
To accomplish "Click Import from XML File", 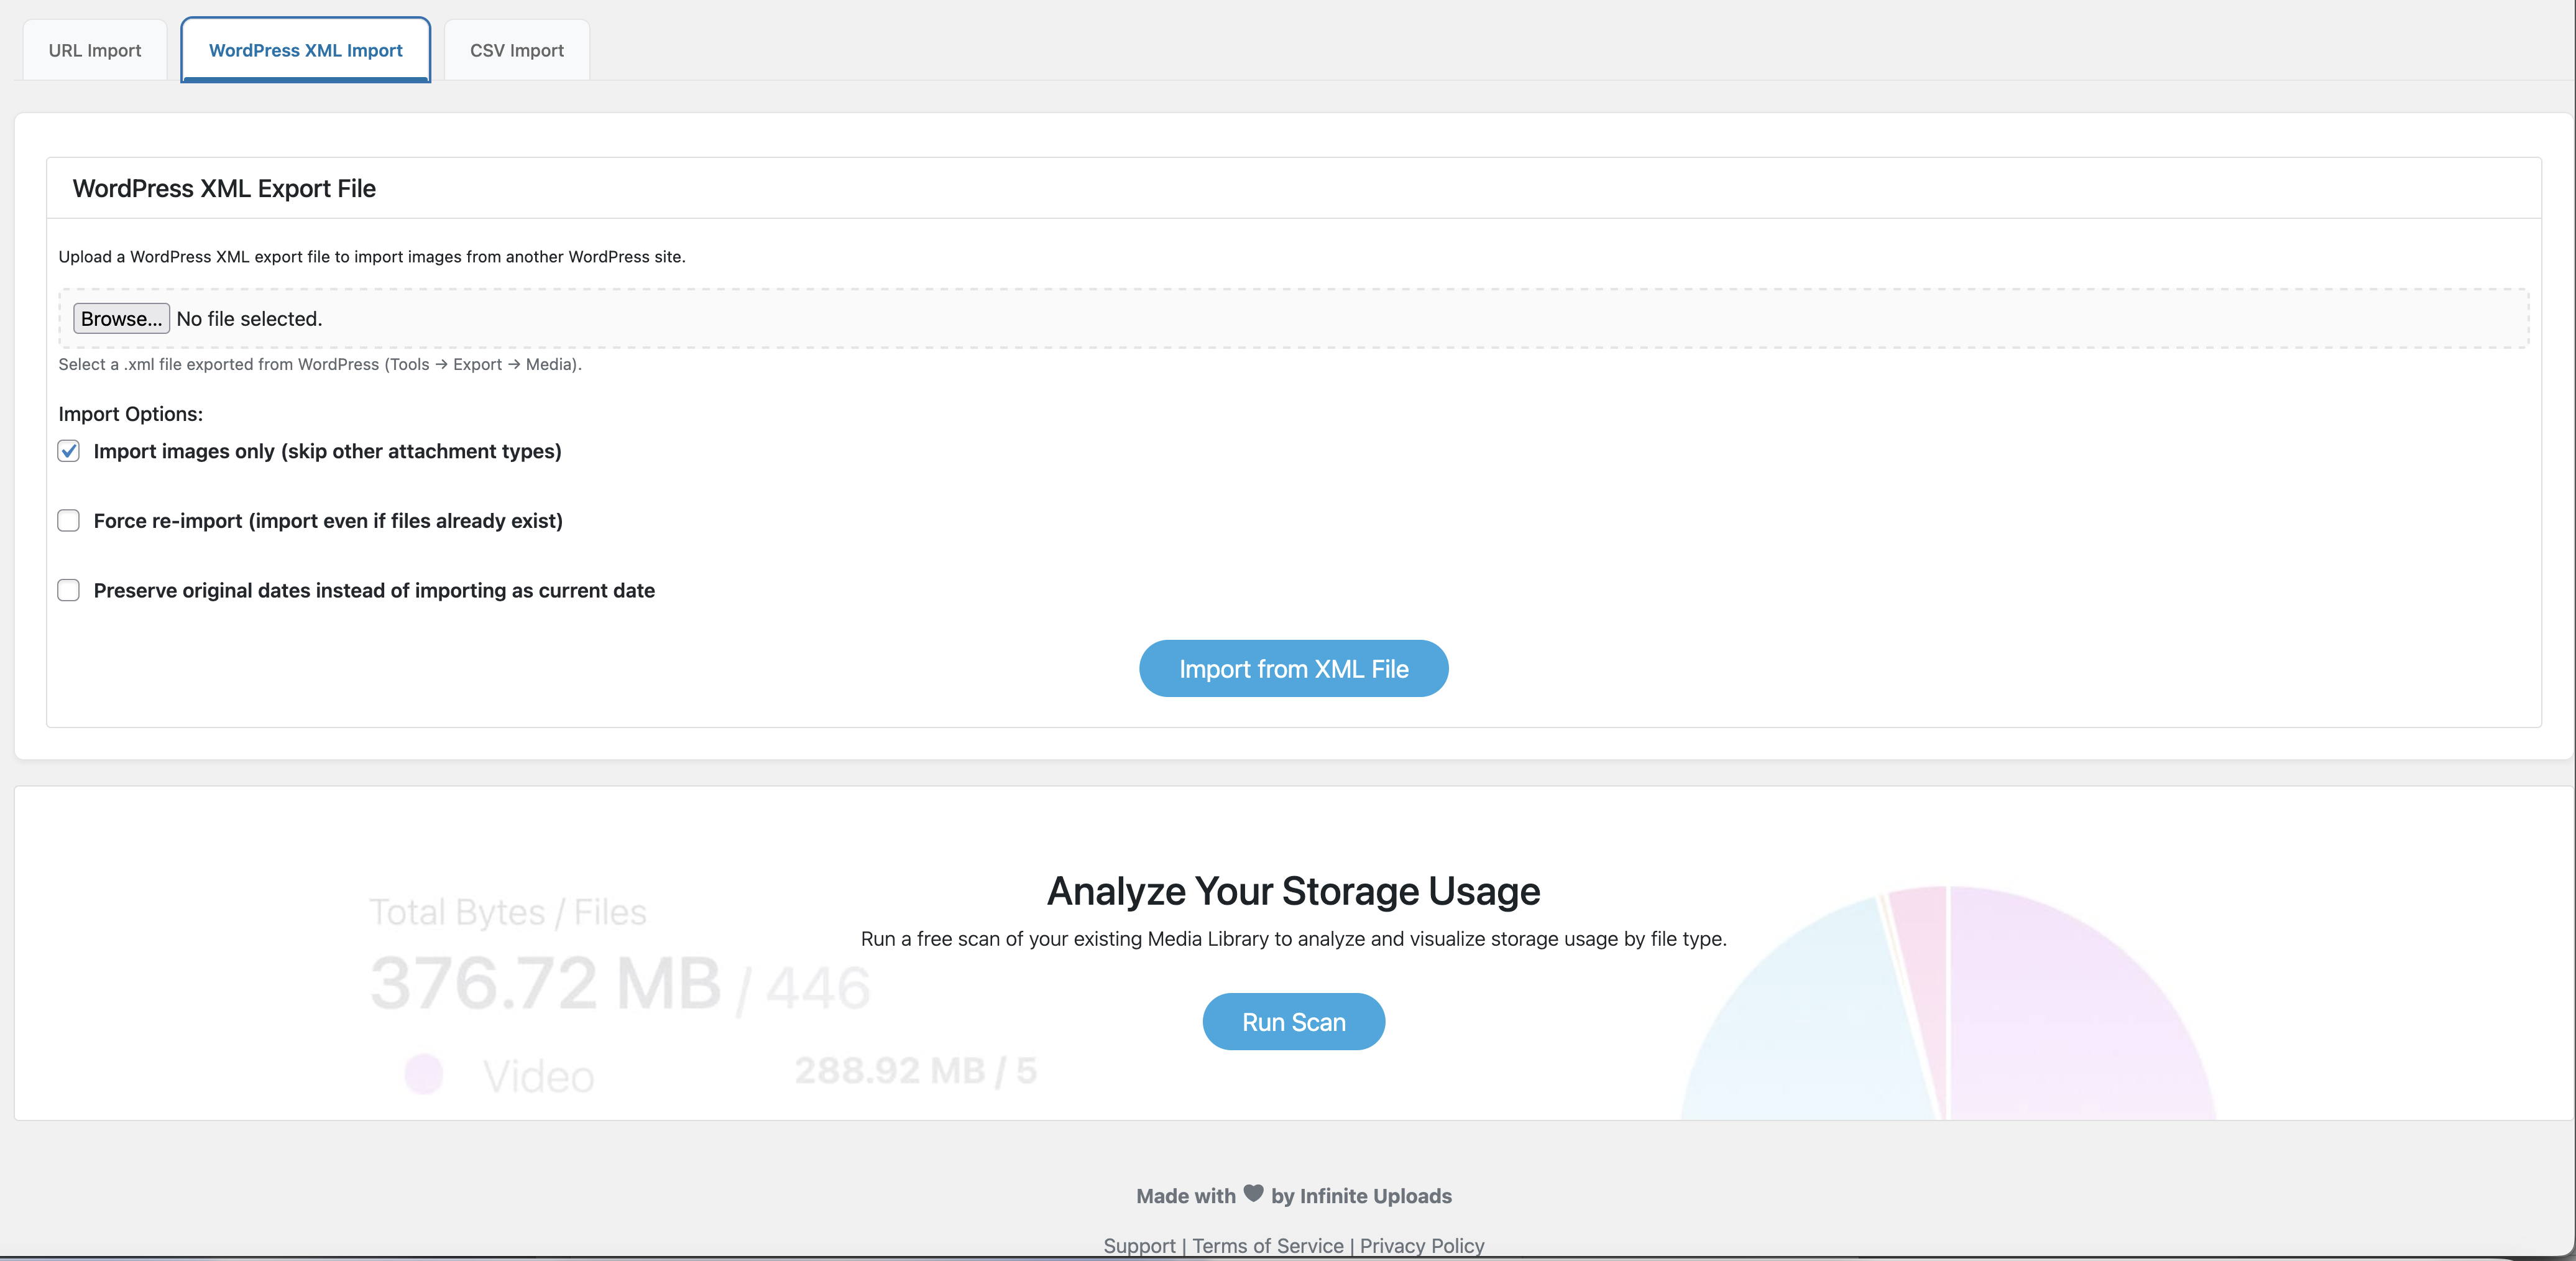I will (1293, 668).
